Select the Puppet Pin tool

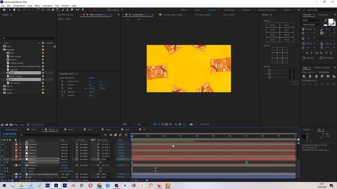83,10
